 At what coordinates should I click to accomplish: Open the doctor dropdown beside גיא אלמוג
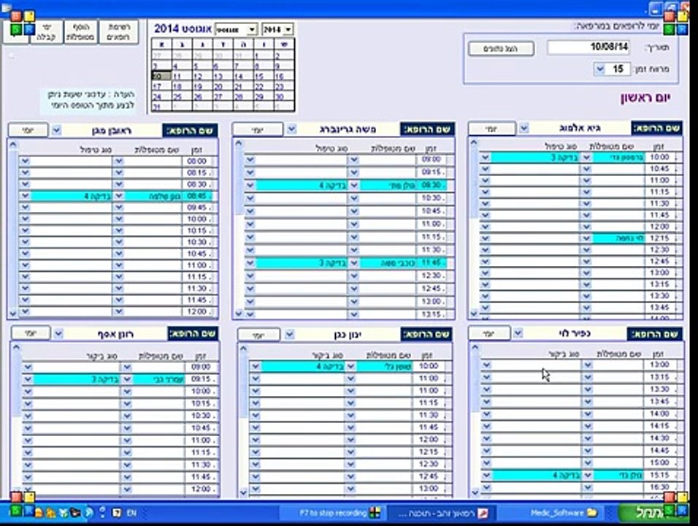(524, 129)
